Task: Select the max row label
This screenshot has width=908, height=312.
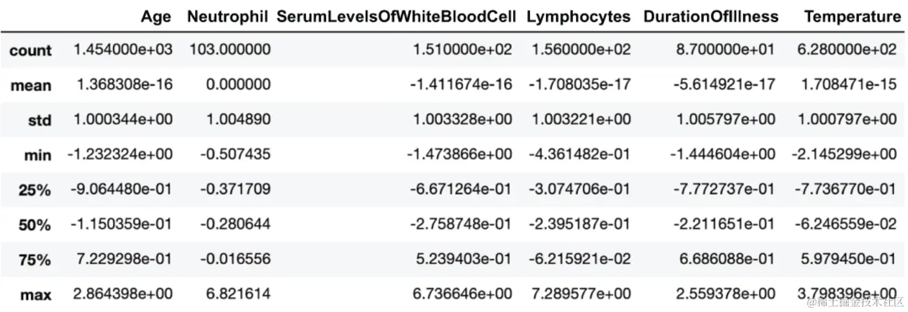Action: pyautogui.click(x=36, y=295)
